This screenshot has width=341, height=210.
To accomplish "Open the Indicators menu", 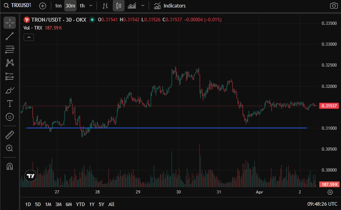I will (170, 6).
